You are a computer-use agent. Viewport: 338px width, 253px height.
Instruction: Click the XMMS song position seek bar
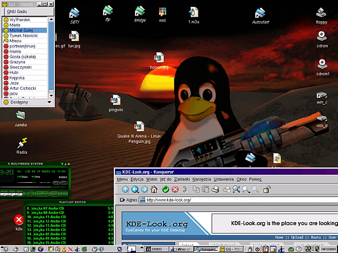tap(33, 187)
